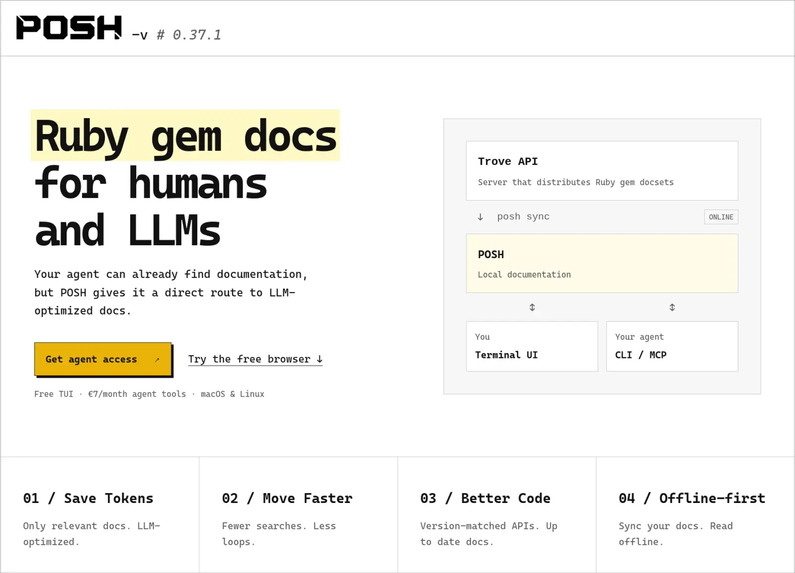
Task: Click the CLI / MCP card
Action: (672, 347)
